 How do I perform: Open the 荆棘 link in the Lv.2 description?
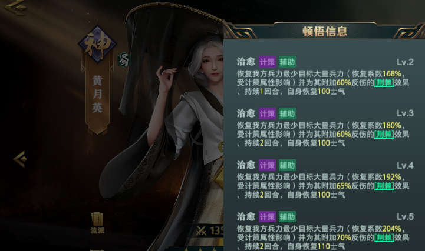[x=384, y=82]
